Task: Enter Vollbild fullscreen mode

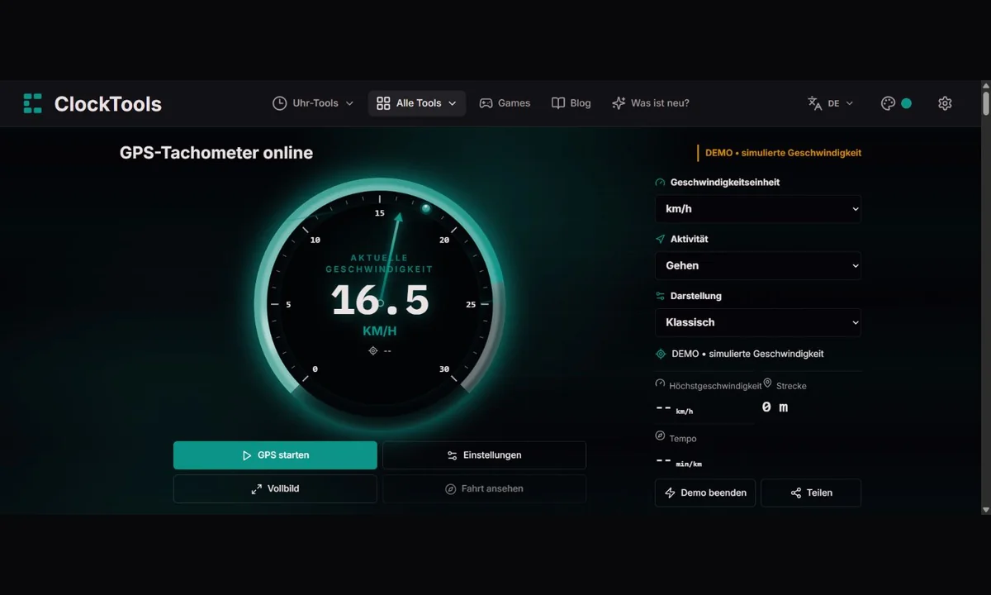Action: 275,488
